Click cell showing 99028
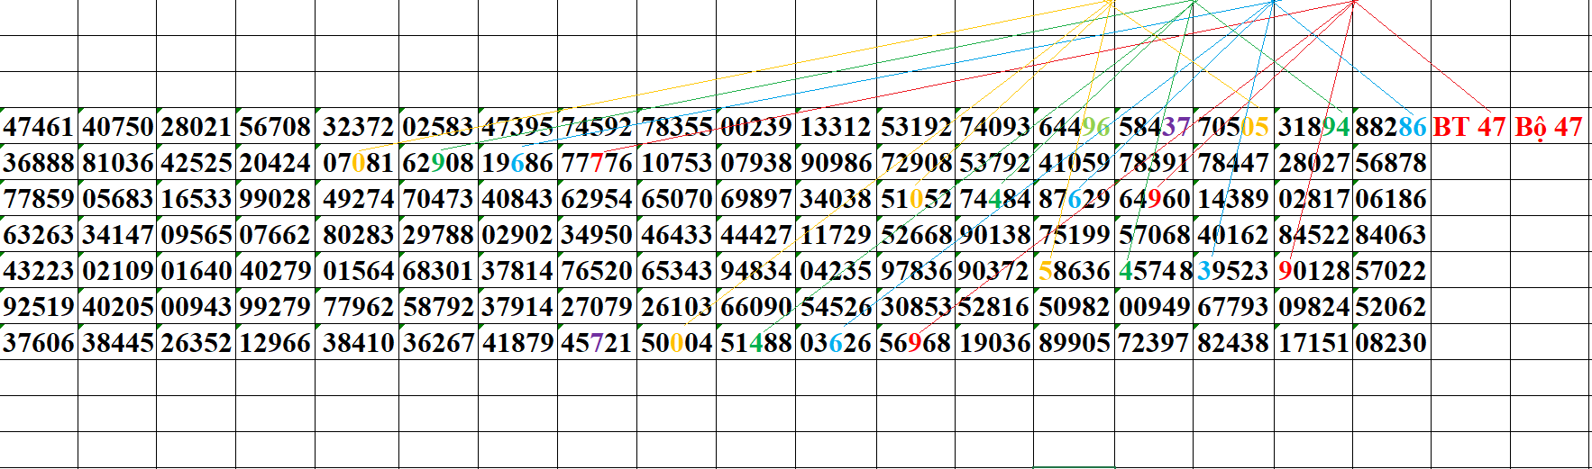 tap(275, 199)
